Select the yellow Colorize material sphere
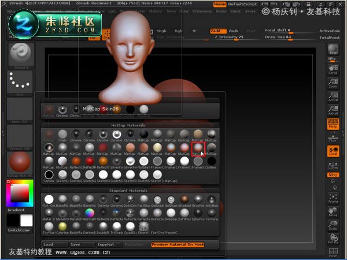The width and height of the screenshot is (347, 260). tap(62, 228)
